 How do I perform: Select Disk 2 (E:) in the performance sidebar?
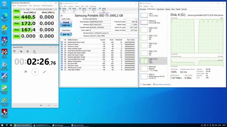pos(154,45)
